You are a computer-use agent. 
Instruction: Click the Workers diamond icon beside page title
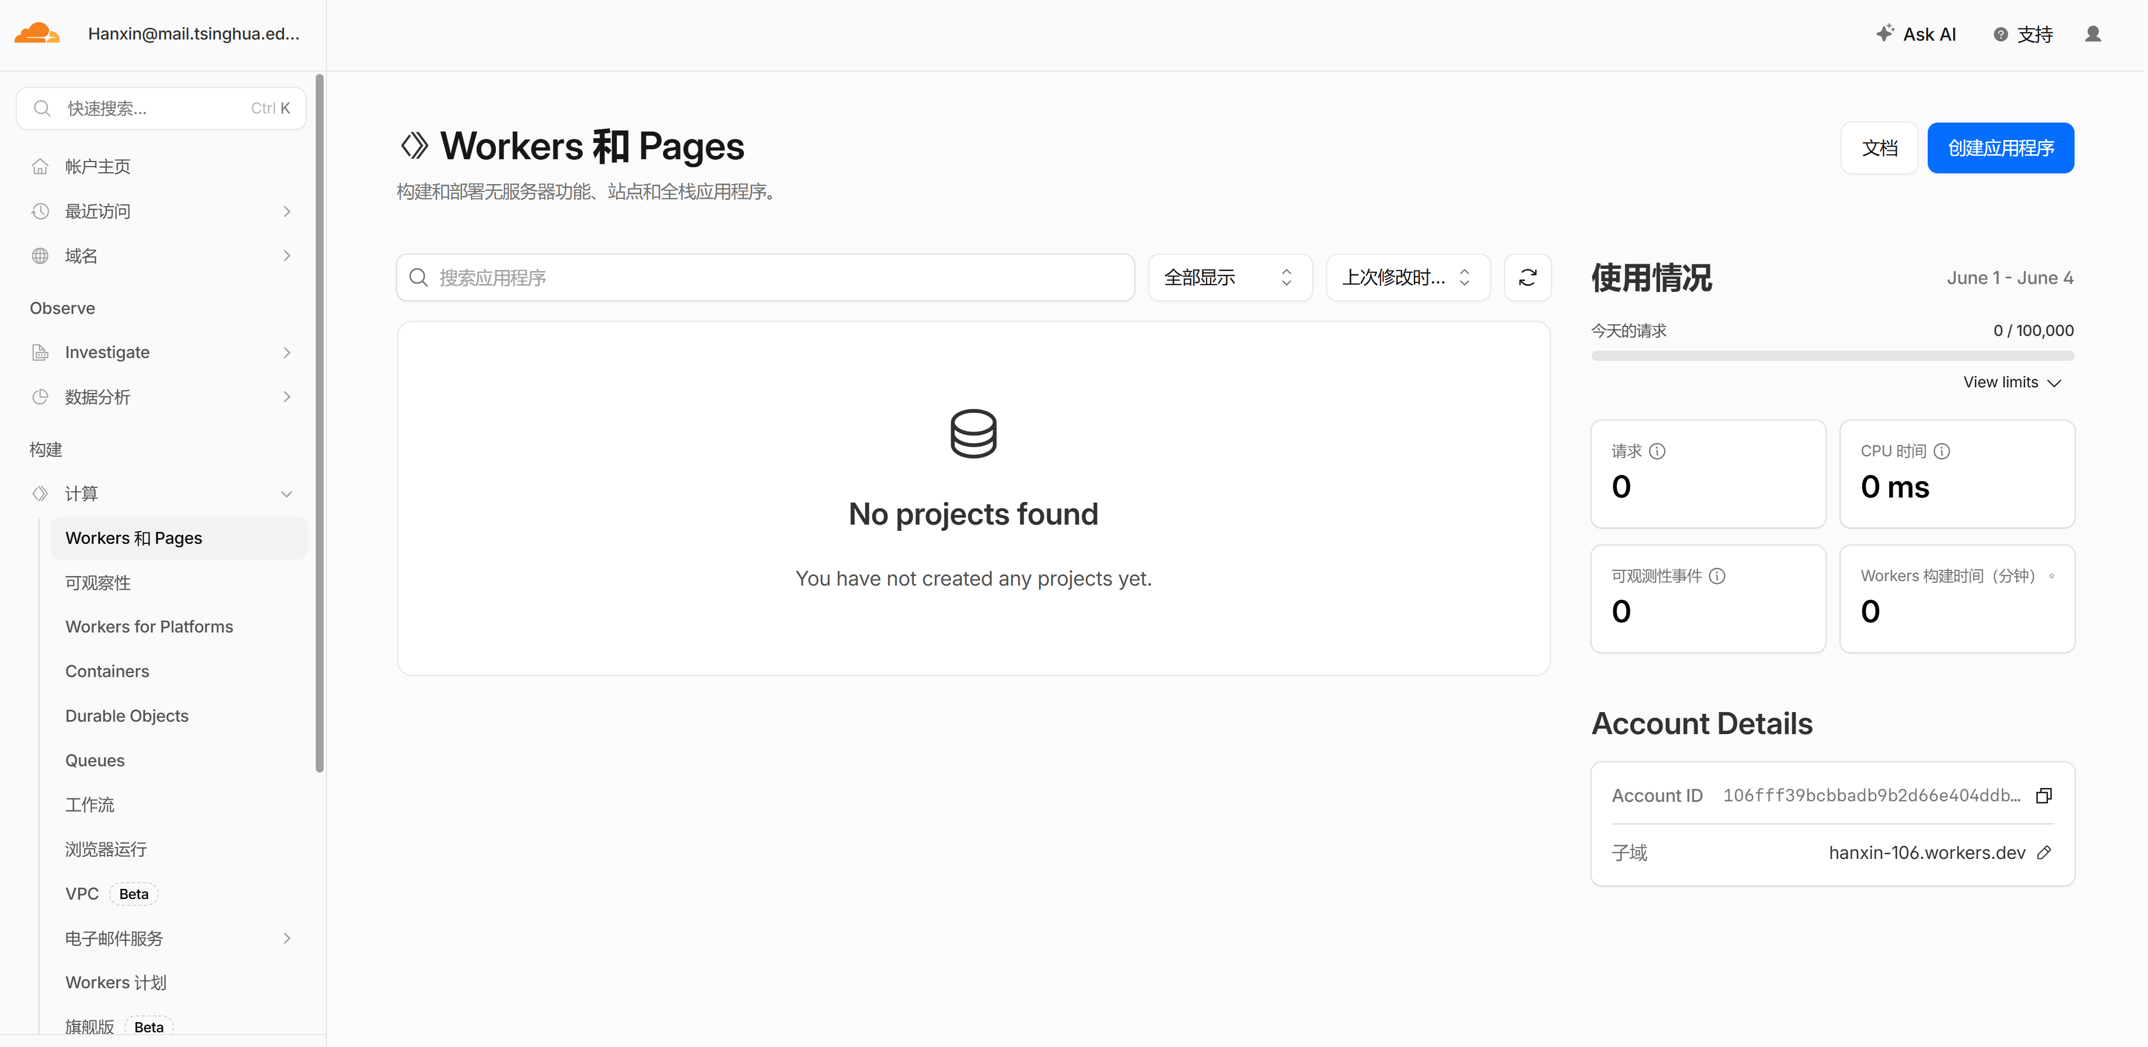pos(415,146)
